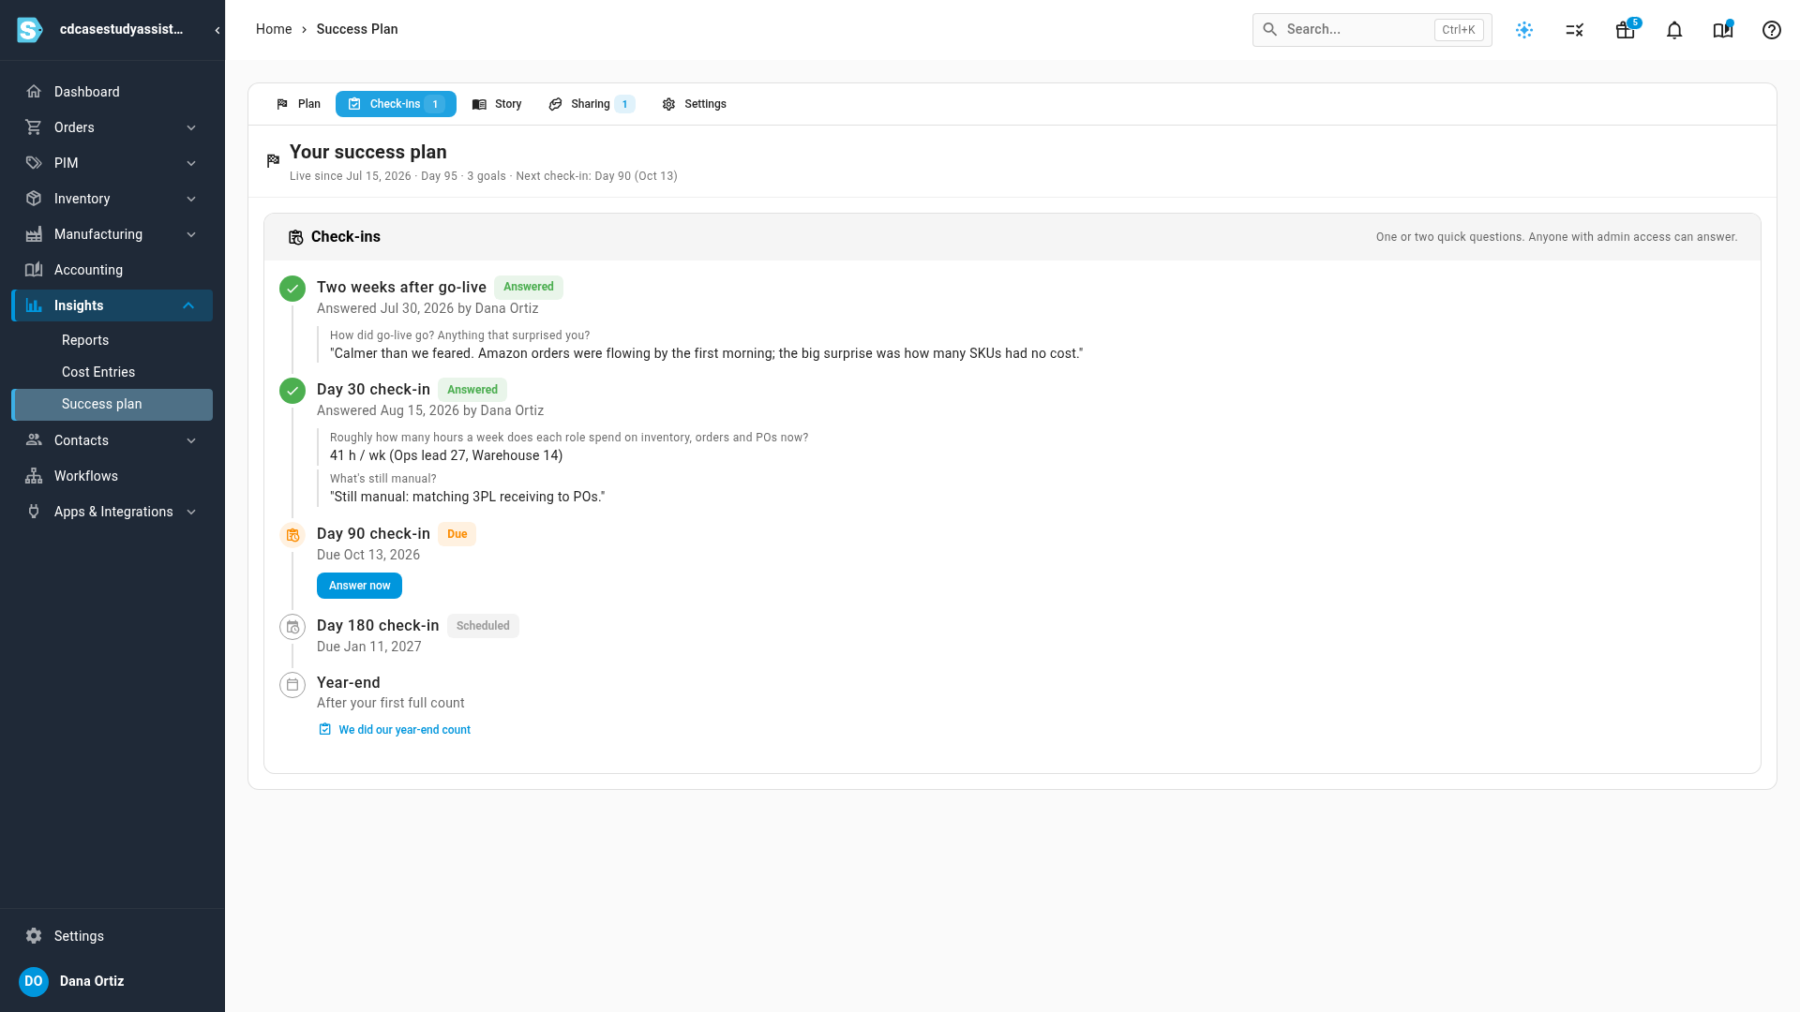
Task: Focus the Search input field
Action: 1372,30
